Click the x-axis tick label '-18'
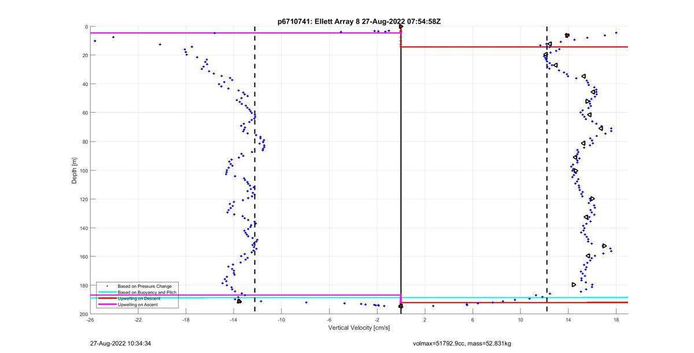The width and height of the screenshot is (694, 353). (x=186, y=320)
